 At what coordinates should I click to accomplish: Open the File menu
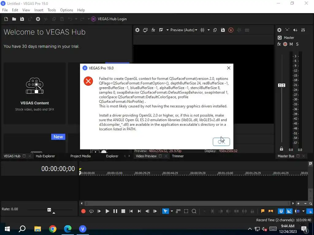[x=5, y=10]
